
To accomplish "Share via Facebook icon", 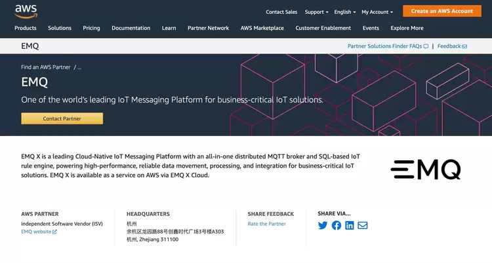I will click(337, 226).
